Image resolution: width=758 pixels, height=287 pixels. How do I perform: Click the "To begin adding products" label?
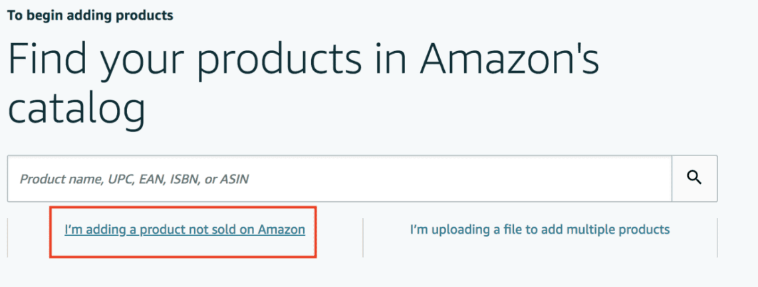pyautogui.click(x=90, y=15)
